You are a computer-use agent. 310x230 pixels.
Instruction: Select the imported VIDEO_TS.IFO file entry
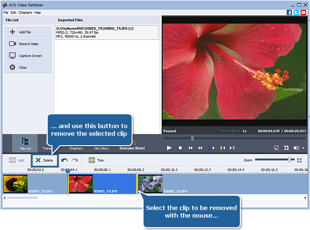coord(107,32)
